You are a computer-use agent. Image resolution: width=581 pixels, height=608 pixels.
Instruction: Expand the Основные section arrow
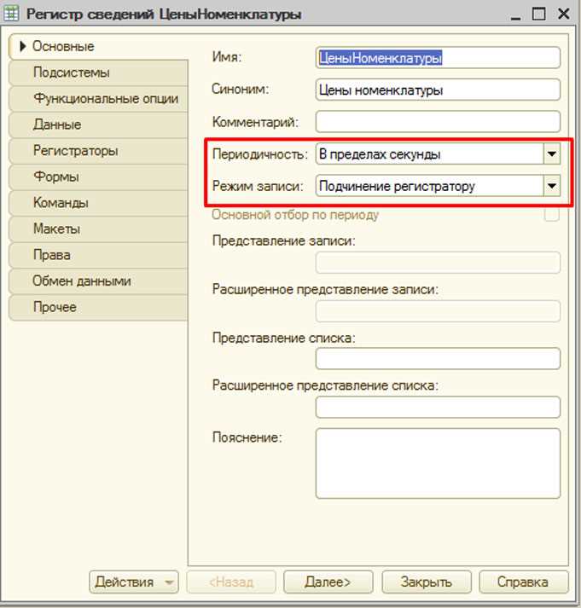pyautogui.click(x=22, y=46)
